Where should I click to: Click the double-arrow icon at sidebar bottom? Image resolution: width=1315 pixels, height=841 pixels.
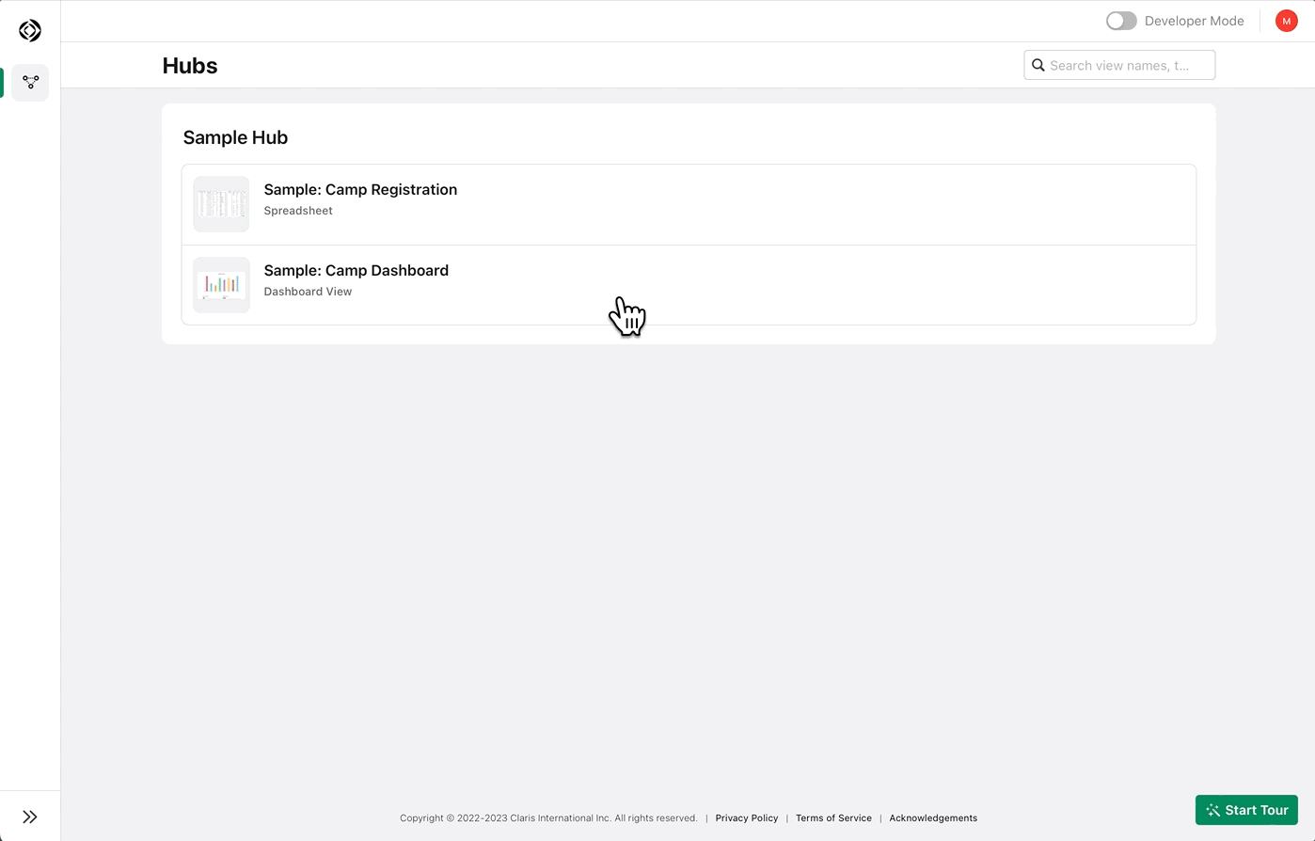(29, 815)
